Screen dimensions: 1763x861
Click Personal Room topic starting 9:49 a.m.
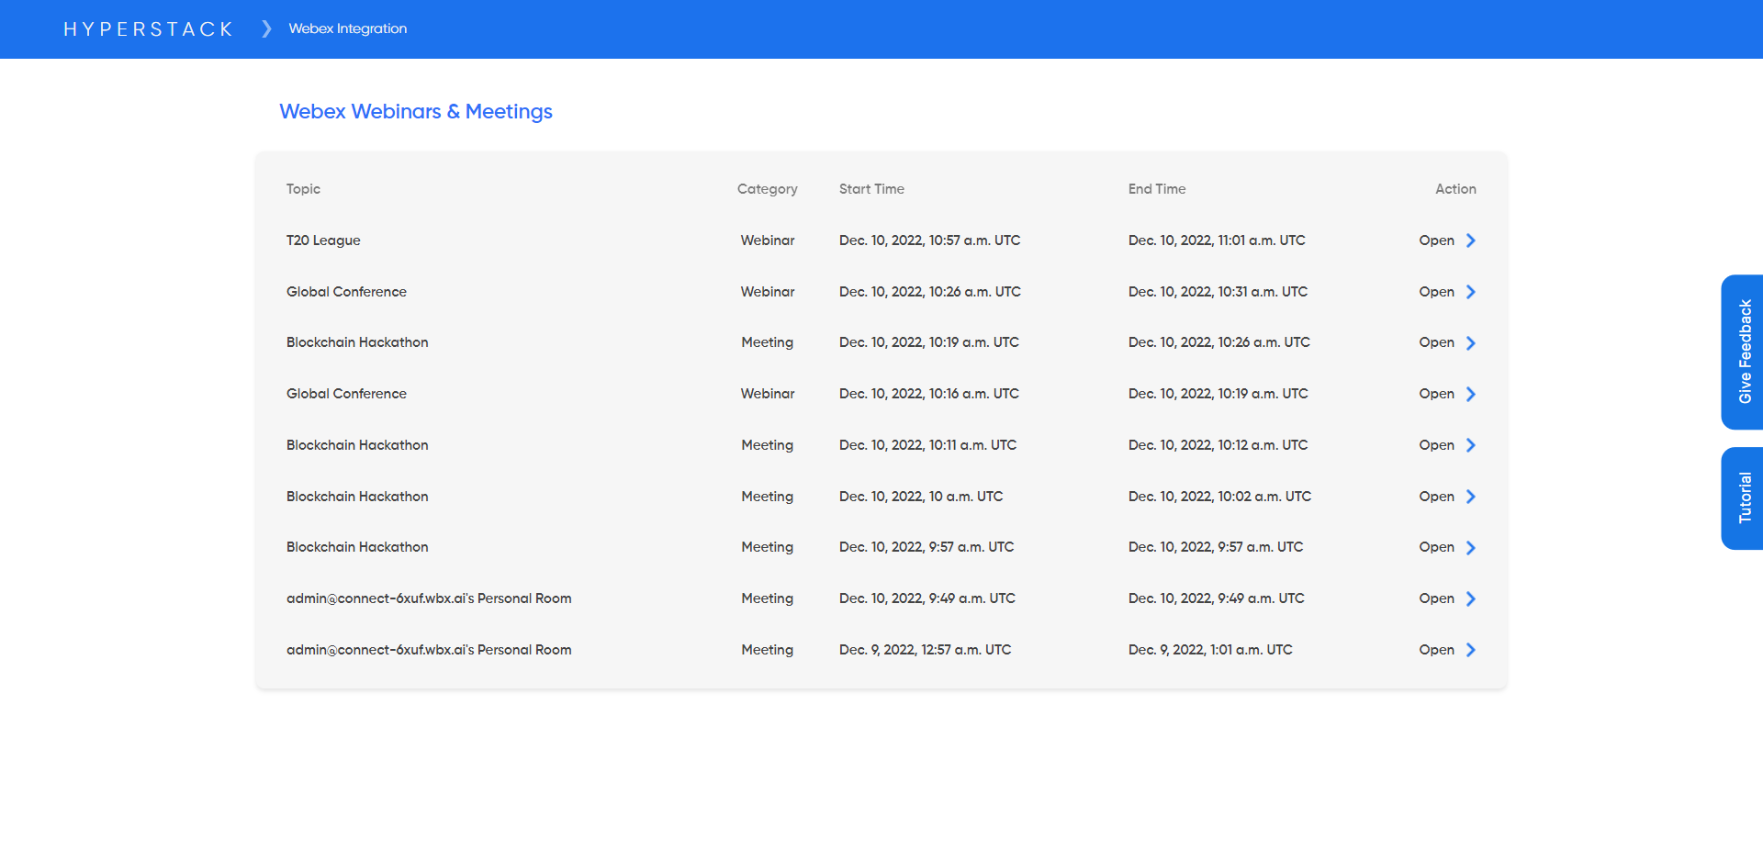pos(429,598)
